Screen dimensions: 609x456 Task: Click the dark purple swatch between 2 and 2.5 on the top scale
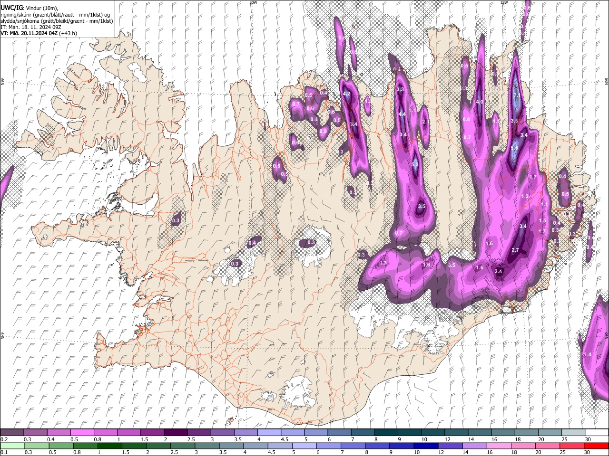(176, 432)
